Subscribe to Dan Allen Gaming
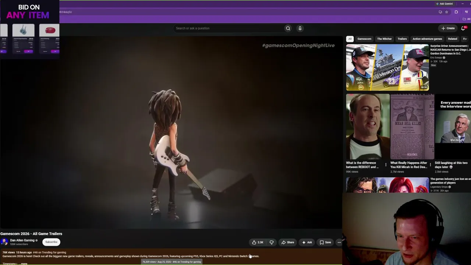The width and height of the screenshot is (471, 265). click(x=51, y=242)
